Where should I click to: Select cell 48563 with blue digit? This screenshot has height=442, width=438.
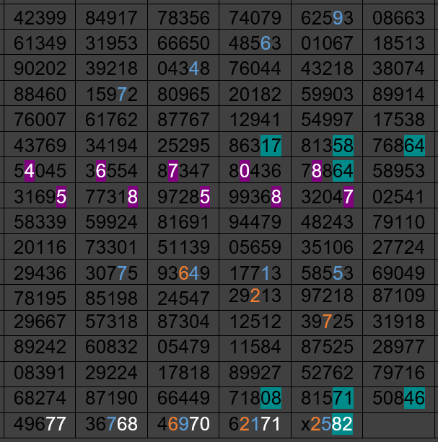255,44
